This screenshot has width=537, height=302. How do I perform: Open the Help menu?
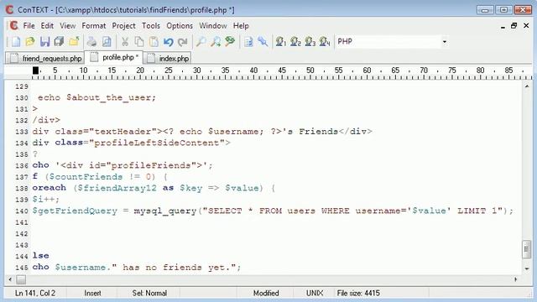click(241, 26)
